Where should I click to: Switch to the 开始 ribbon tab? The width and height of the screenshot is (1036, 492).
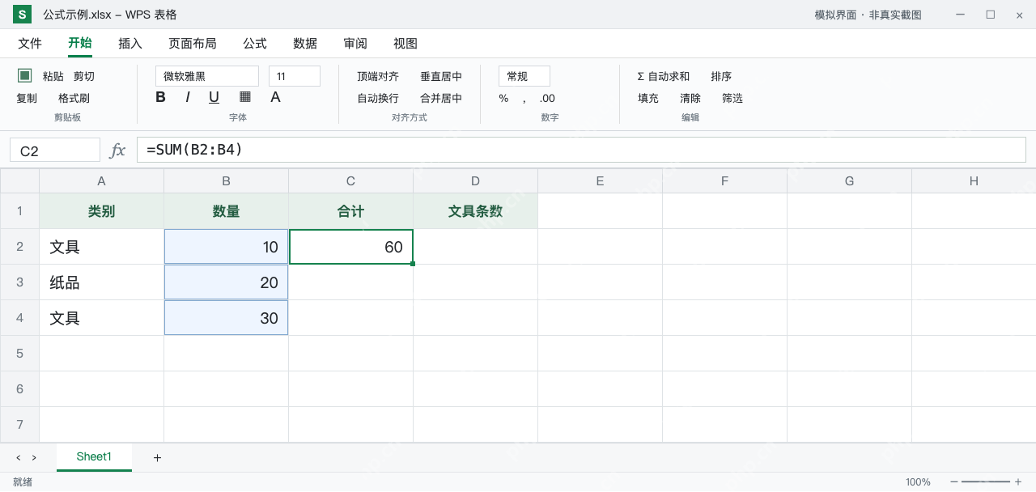pyautogui.click(x=80, y=44)
